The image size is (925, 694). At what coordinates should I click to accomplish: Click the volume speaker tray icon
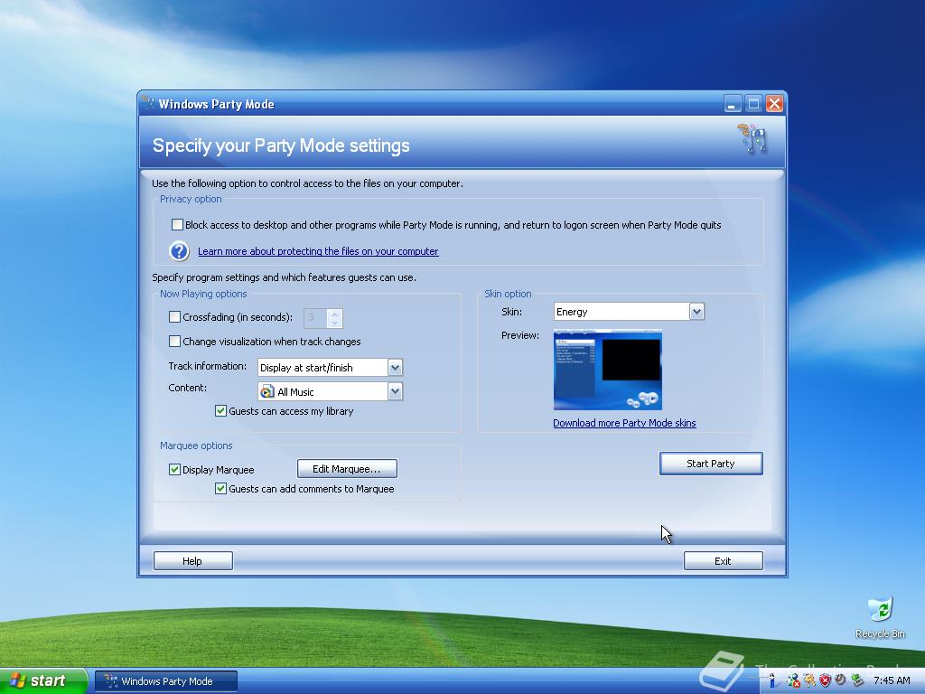pos(841,680)
